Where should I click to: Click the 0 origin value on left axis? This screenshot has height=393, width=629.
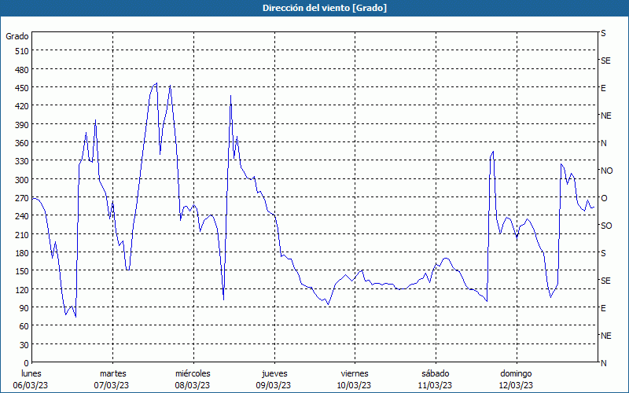click(x=27, y=363)
